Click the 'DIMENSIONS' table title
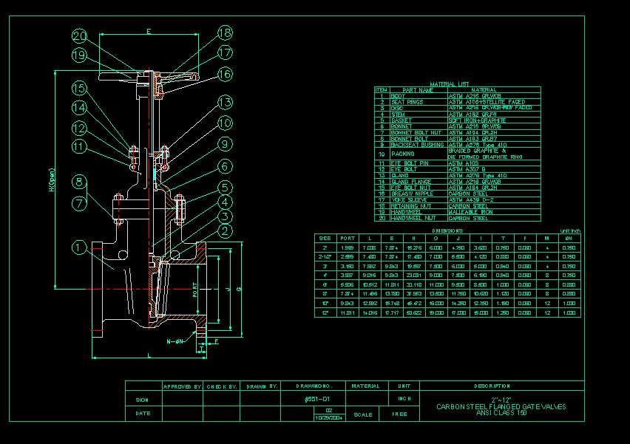 [447, 230]
